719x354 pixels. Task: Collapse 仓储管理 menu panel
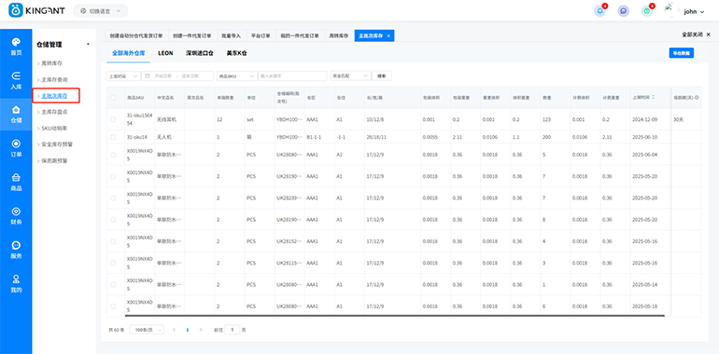[x=88, y=45]
